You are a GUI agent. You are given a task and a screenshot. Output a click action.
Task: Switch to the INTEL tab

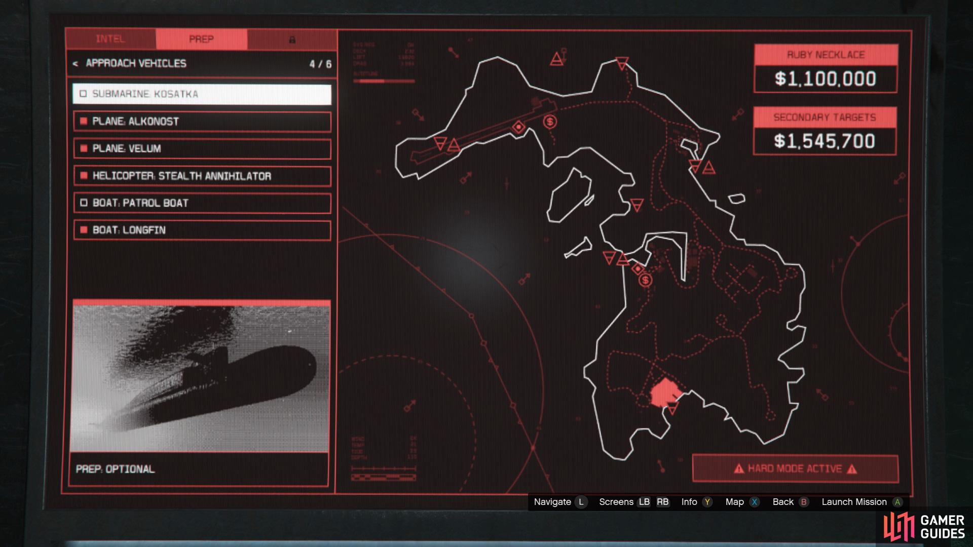[110, 39]
